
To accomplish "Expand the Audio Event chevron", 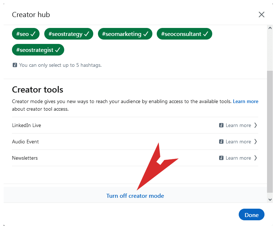I will pos(255,142).
